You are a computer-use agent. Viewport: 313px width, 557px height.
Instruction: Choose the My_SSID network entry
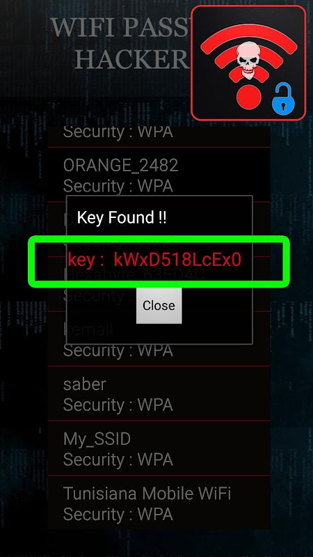159,448
